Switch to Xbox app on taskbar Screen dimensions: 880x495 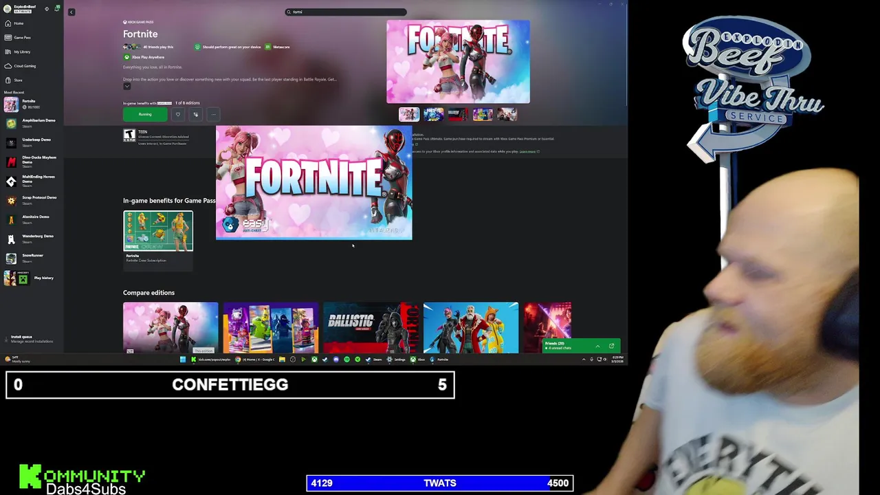(x=418, y=359)
